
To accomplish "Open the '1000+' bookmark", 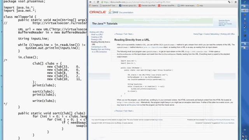I will click(x=186, y=5).
